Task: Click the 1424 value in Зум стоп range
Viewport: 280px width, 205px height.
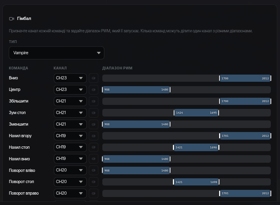Action: [x=180, y=113]
